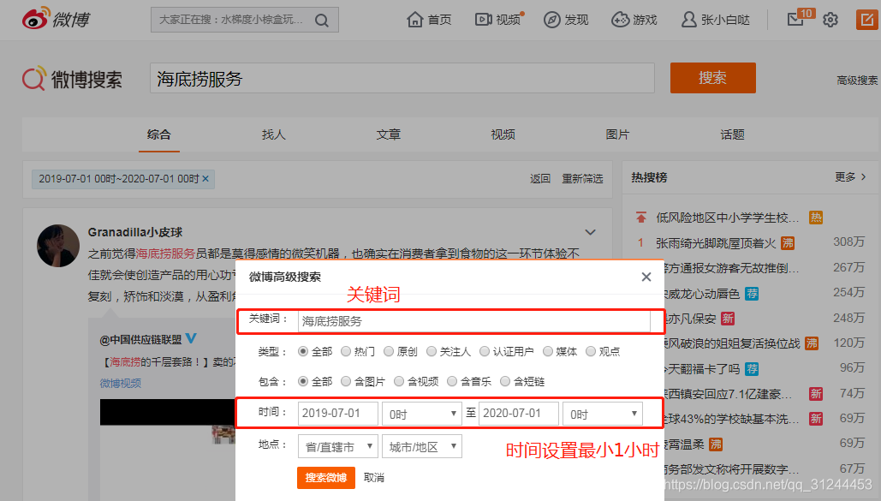Switch to the 图片 tab
This screenshot has width=881, height=501.
tap(617, 134)
